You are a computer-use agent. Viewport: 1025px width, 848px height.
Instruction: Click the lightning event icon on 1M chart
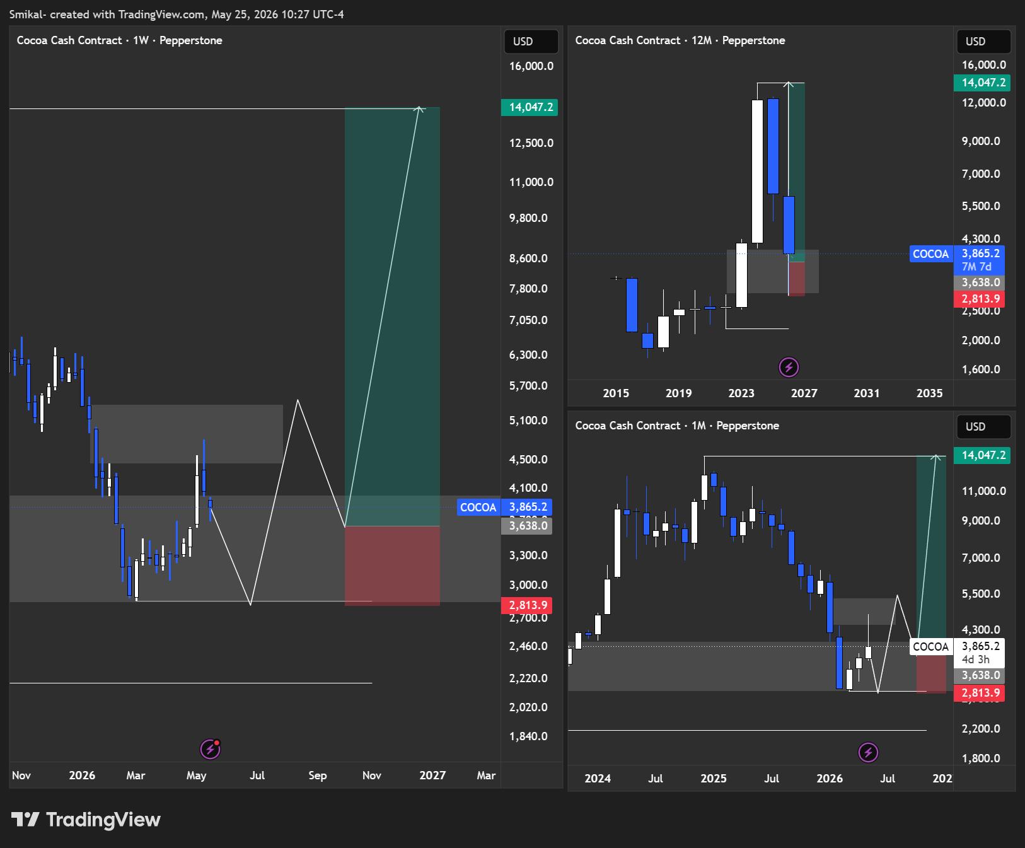(868, 752)
